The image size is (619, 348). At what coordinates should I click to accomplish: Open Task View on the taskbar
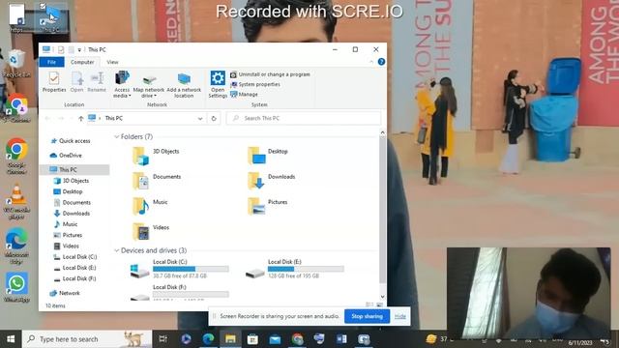pyautogui.click(x=162, y=339)
